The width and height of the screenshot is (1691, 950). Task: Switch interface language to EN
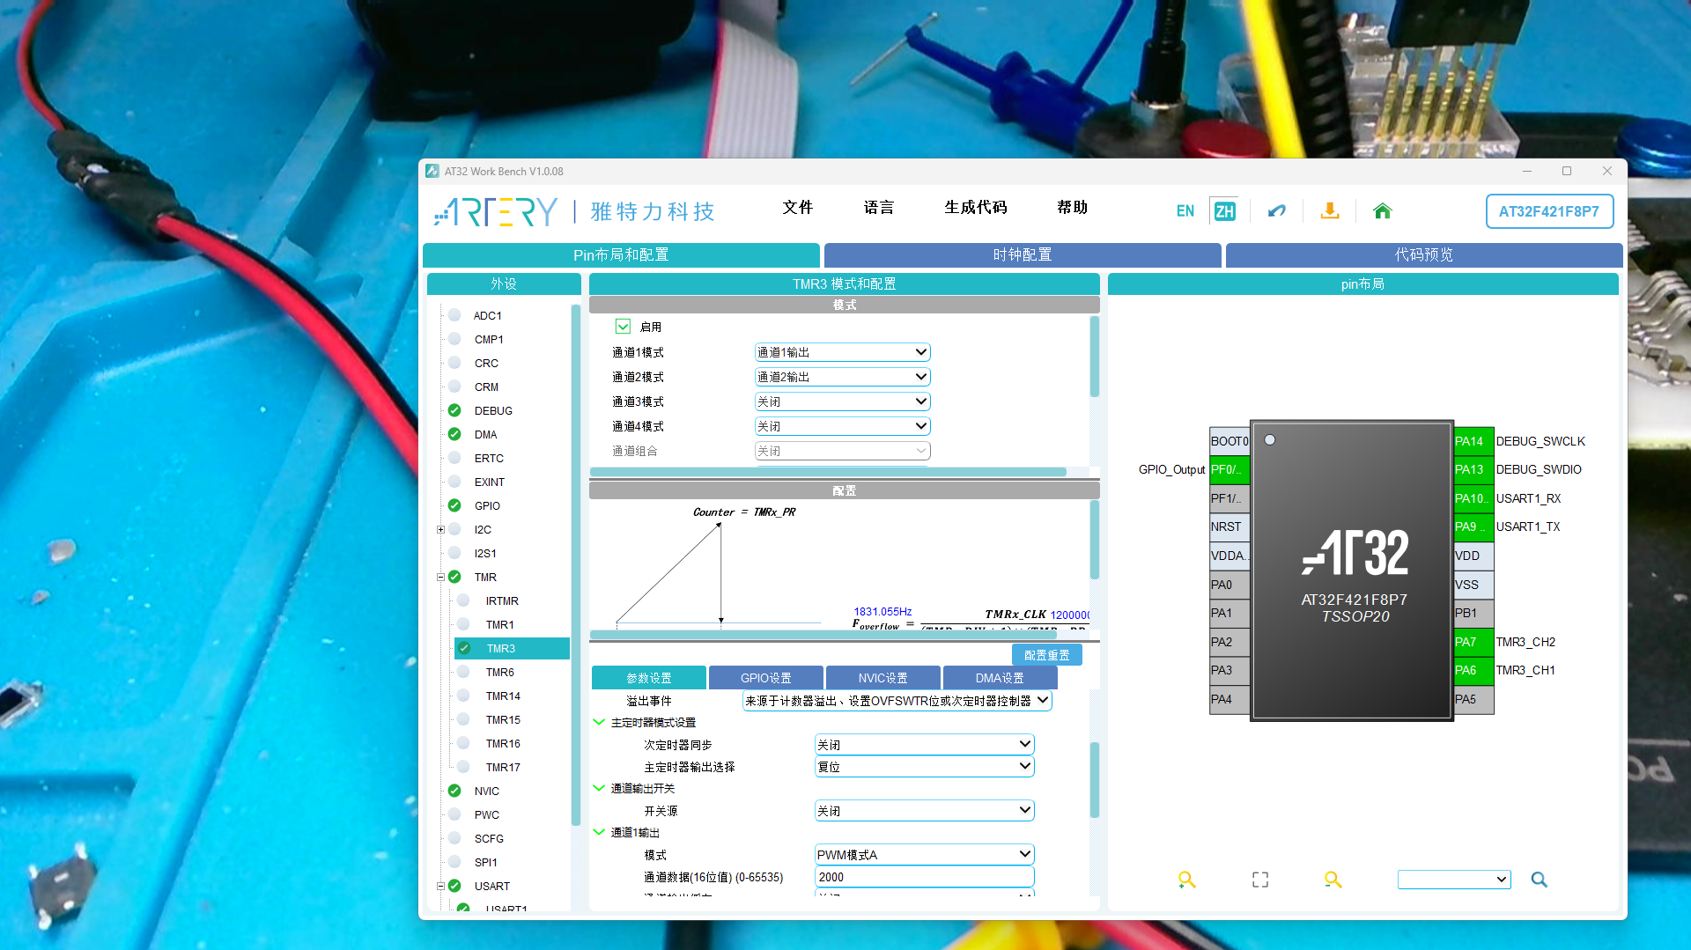pos(1185,210)
